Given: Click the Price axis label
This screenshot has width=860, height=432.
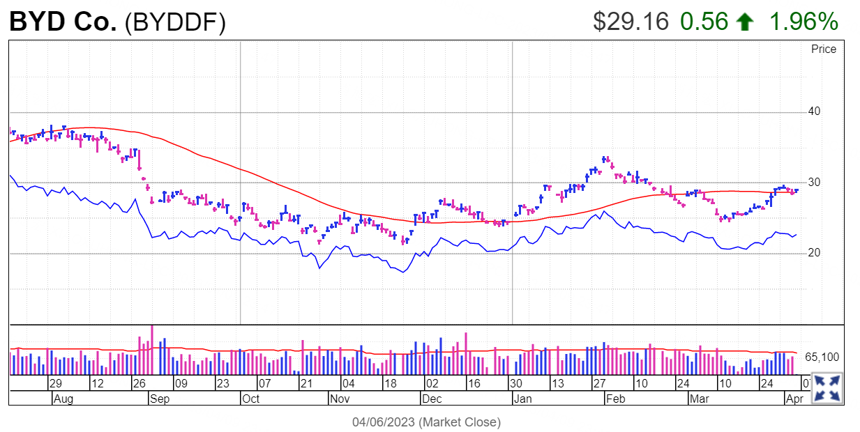Looking at the screenshot, I should 823,49.
